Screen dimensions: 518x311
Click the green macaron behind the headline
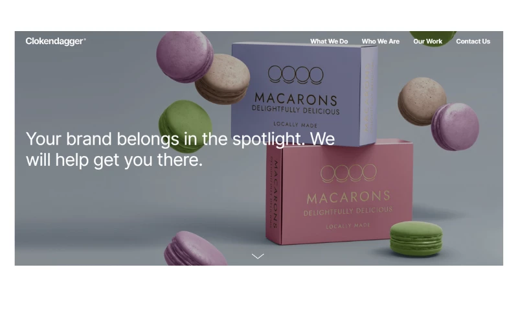click(186, 124)
